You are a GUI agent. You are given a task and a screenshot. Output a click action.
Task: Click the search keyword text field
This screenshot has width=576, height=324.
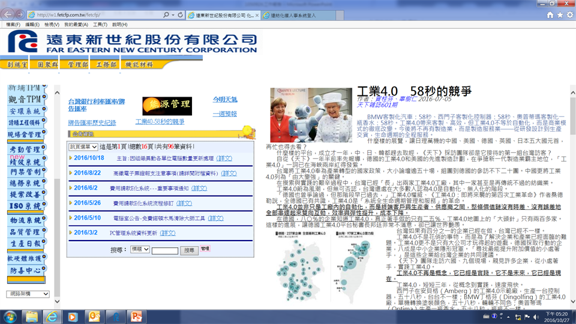164,251
